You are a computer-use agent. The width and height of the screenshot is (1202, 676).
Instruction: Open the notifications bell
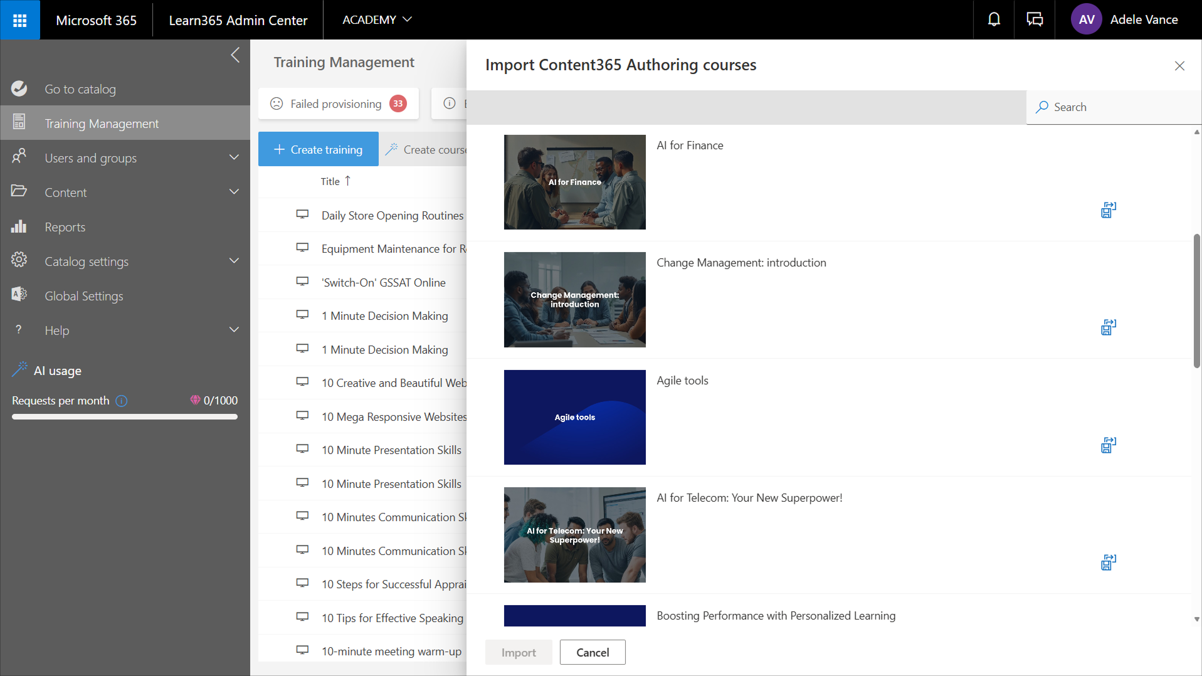click(x=994, y=20)
